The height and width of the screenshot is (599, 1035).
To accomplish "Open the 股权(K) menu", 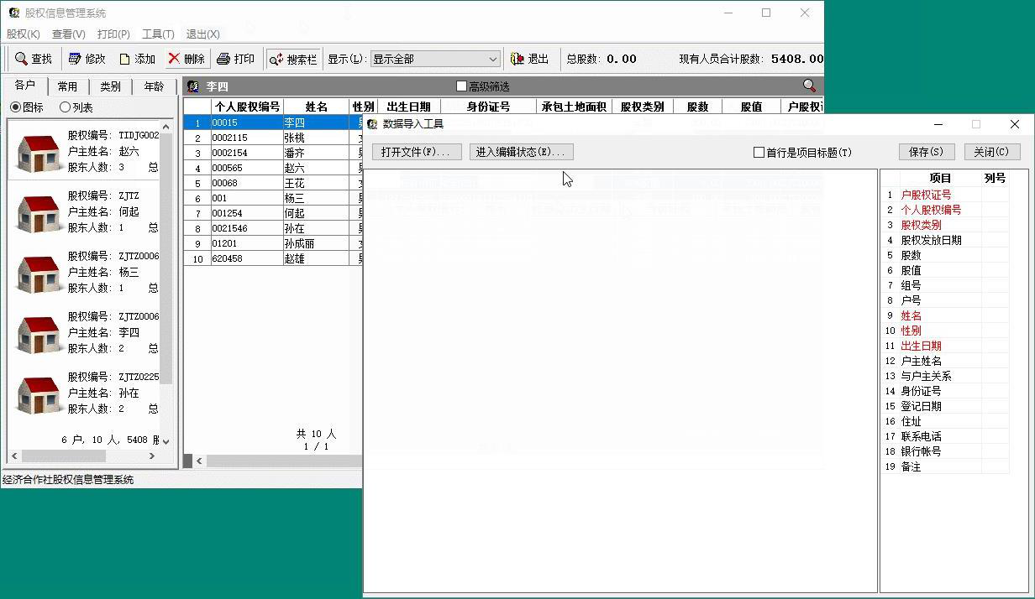I will pyautogui.click(x=24, y=34).
